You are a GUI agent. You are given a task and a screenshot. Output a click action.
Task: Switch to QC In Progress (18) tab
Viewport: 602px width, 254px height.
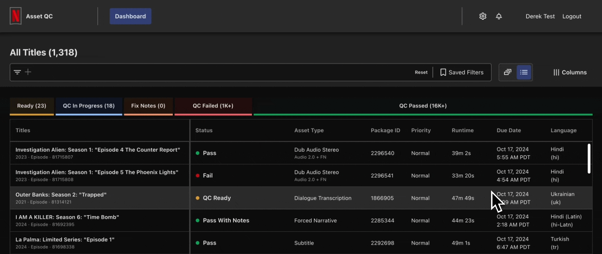[x=89, y=106]
